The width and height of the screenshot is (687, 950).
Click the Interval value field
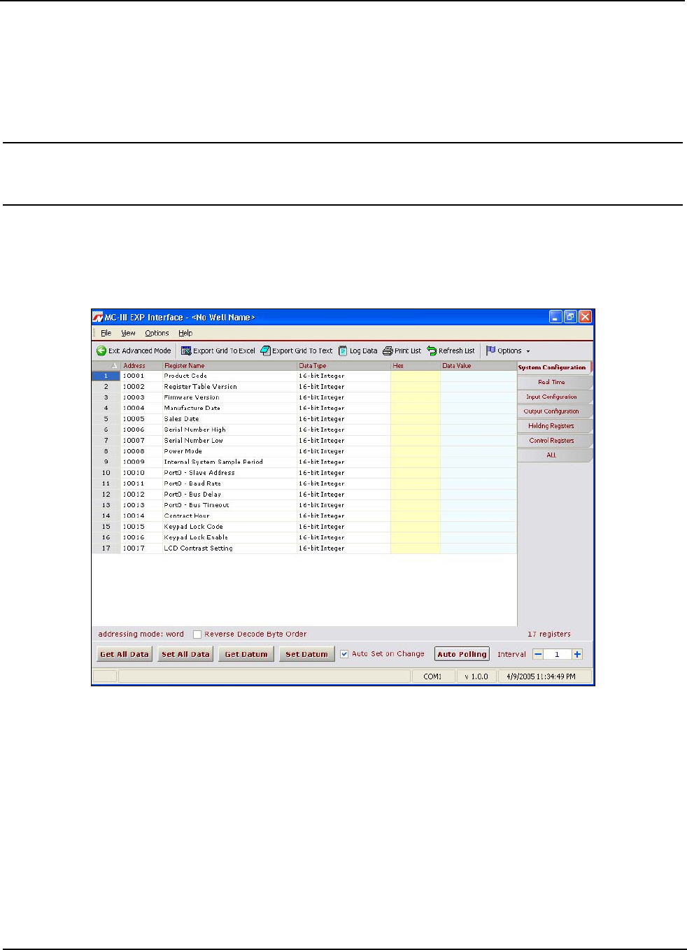[x=558, y=654]
